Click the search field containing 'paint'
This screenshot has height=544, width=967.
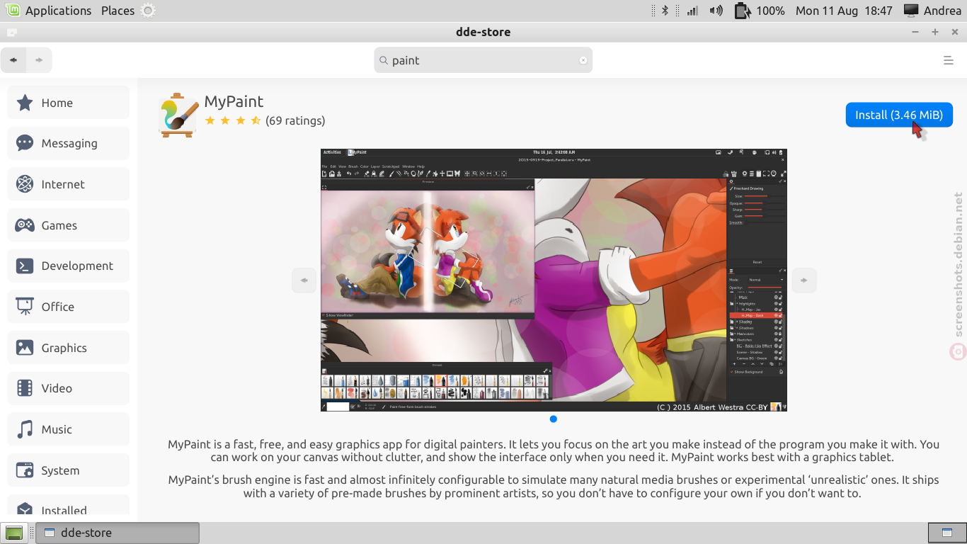(483, 60)
